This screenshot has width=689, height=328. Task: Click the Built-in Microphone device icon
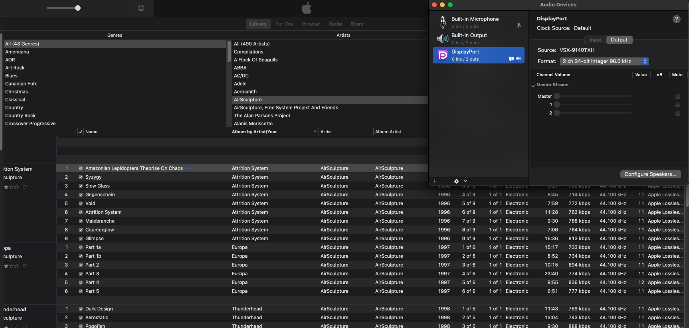point(442,22)
